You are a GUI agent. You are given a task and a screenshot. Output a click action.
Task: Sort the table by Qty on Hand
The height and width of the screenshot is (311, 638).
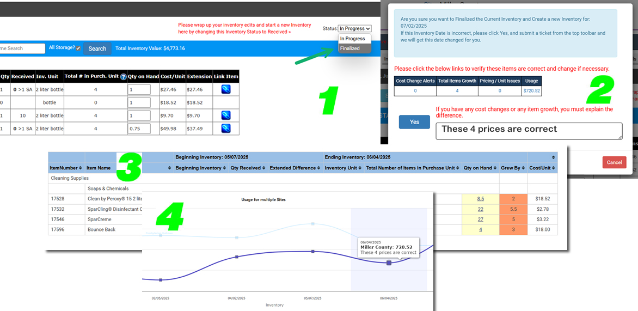[496, 168]
